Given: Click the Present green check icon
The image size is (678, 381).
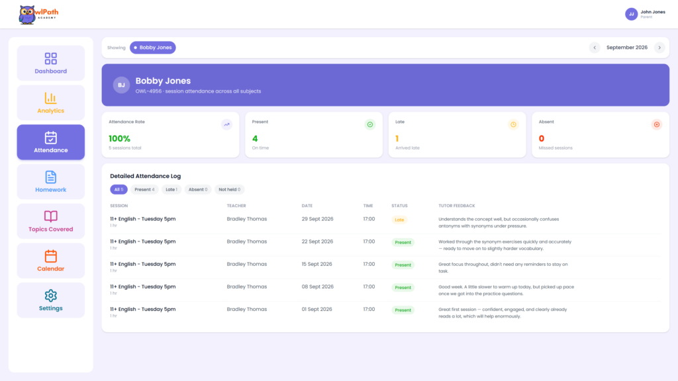Looking at the screenshot, I should pos(370,124).
